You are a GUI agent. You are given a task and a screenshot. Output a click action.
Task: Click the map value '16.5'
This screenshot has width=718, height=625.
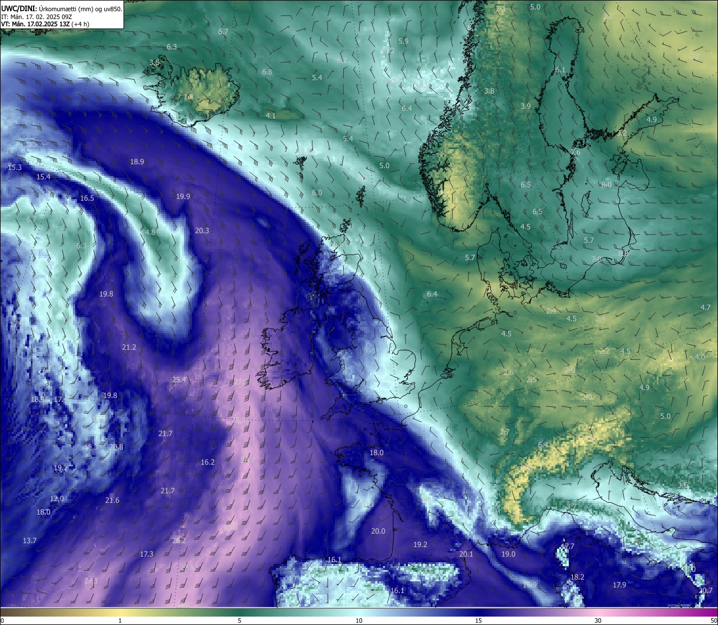tap(87, 198)
